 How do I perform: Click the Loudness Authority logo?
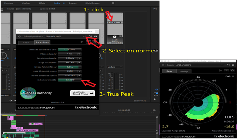36,93
